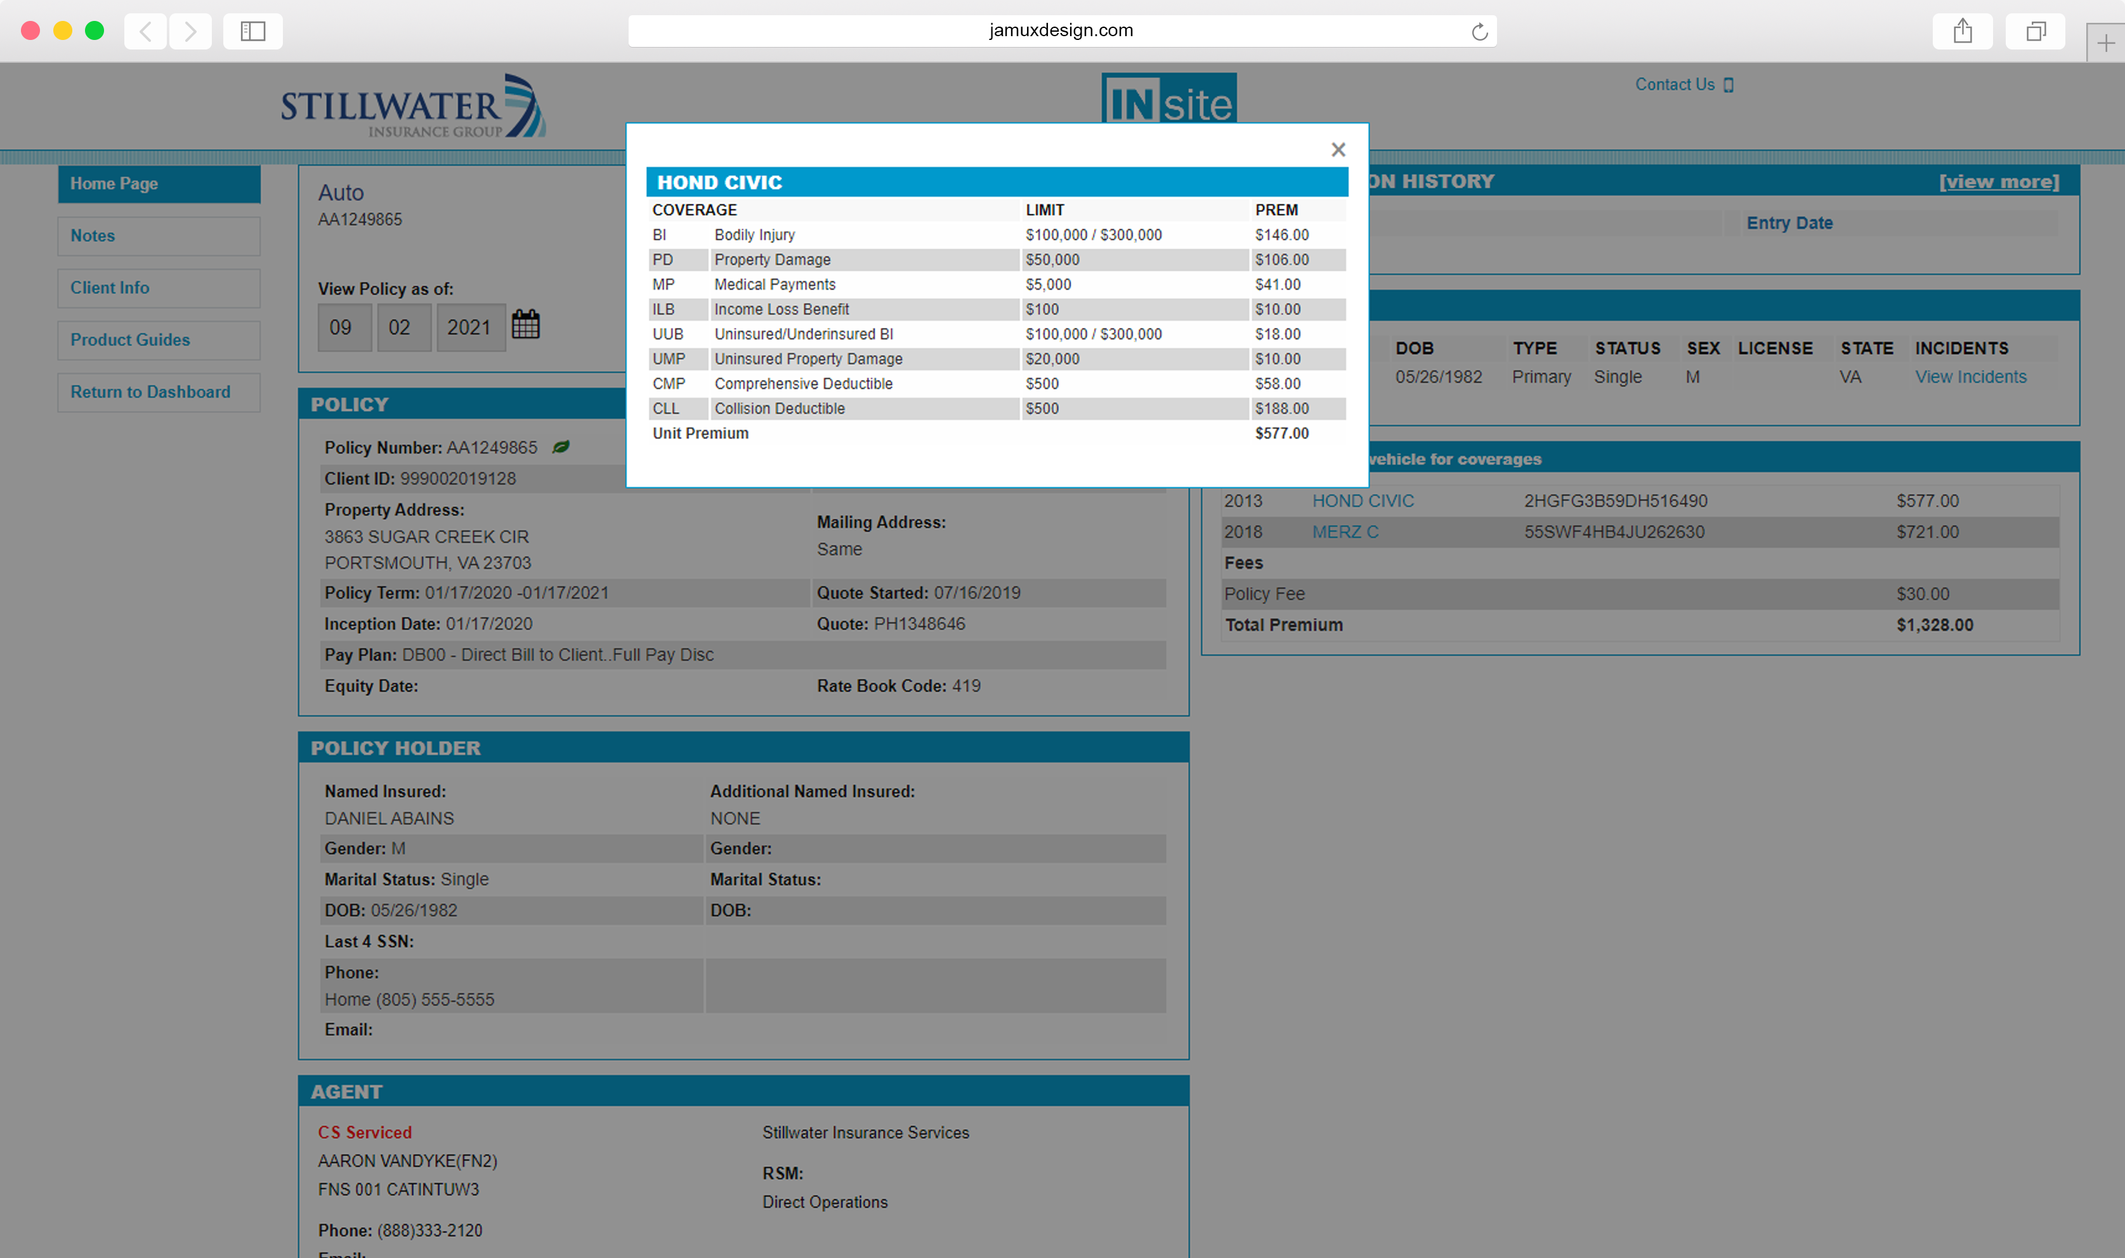Open MERZ C vehicle coverages
This screenshot has height=1258, width=2125.
pyautogui.click(x=1345, y=532)
